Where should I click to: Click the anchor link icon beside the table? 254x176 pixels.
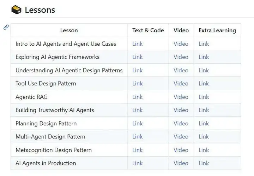6,27
